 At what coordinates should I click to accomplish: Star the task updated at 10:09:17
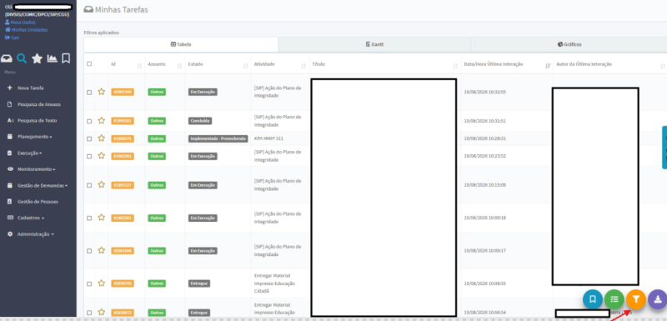click(101, 250)
